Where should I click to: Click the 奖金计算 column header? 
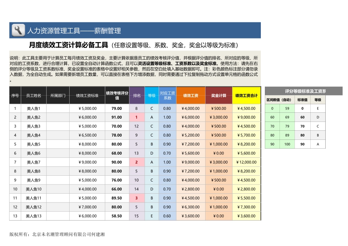219,96
